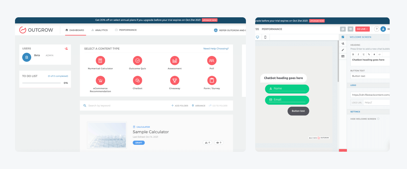Select the Assessment icon
This screenshot has height=169, width=407.
coord(175,61)
